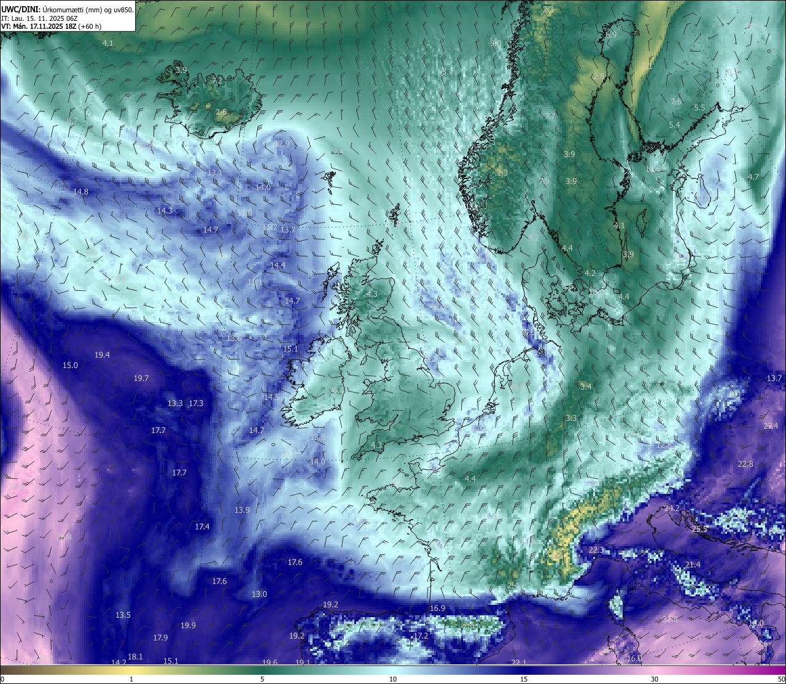This screenshot has width=786, height=684.
Task: Click the title 'UWC/DINI: Úrkomumætti (mm) og uv850.'
Action: [67, 9]
